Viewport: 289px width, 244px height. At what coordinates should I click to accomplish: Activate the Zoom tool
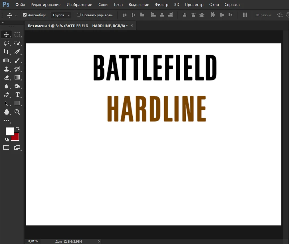click(x=18, y=112)
